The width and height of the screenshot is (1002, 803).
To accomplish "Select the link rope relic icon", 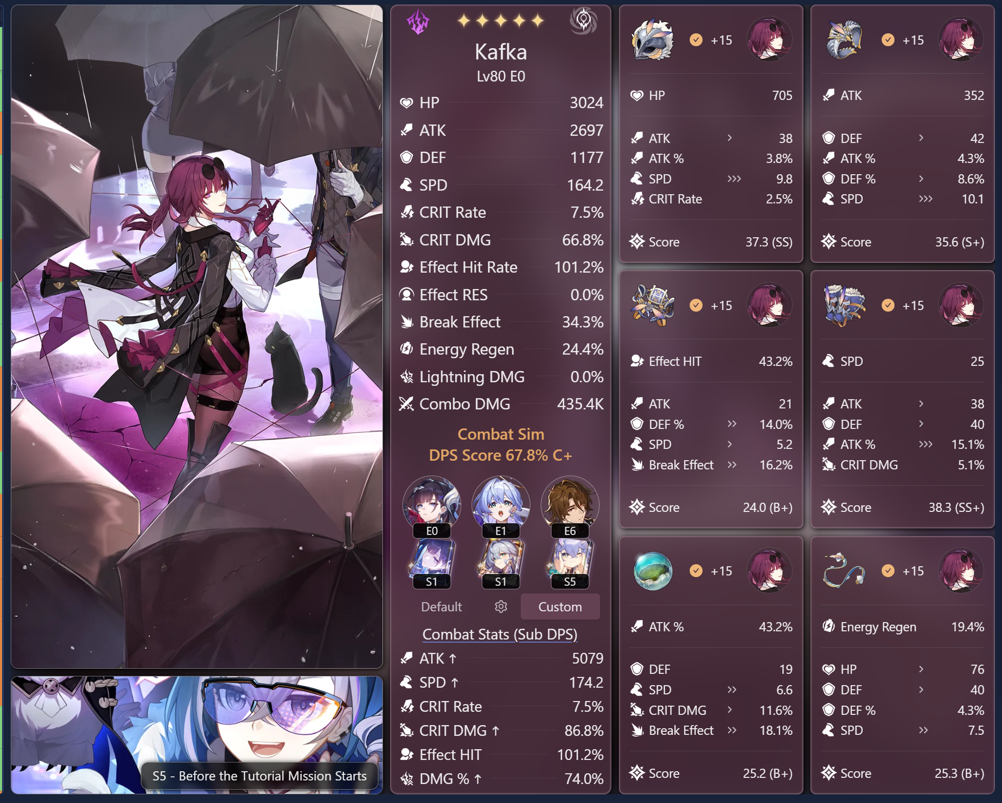I will (x=844, y=571).
